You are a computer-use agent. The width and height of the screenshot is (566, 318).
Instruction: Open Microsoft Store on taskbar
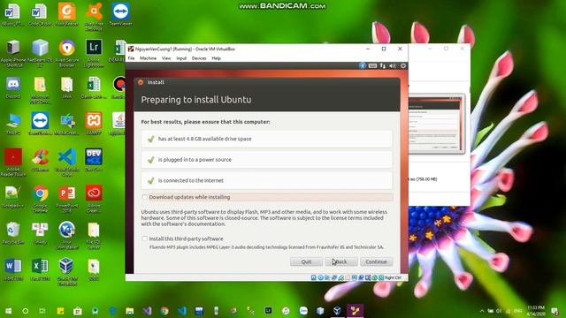[77, 310]
